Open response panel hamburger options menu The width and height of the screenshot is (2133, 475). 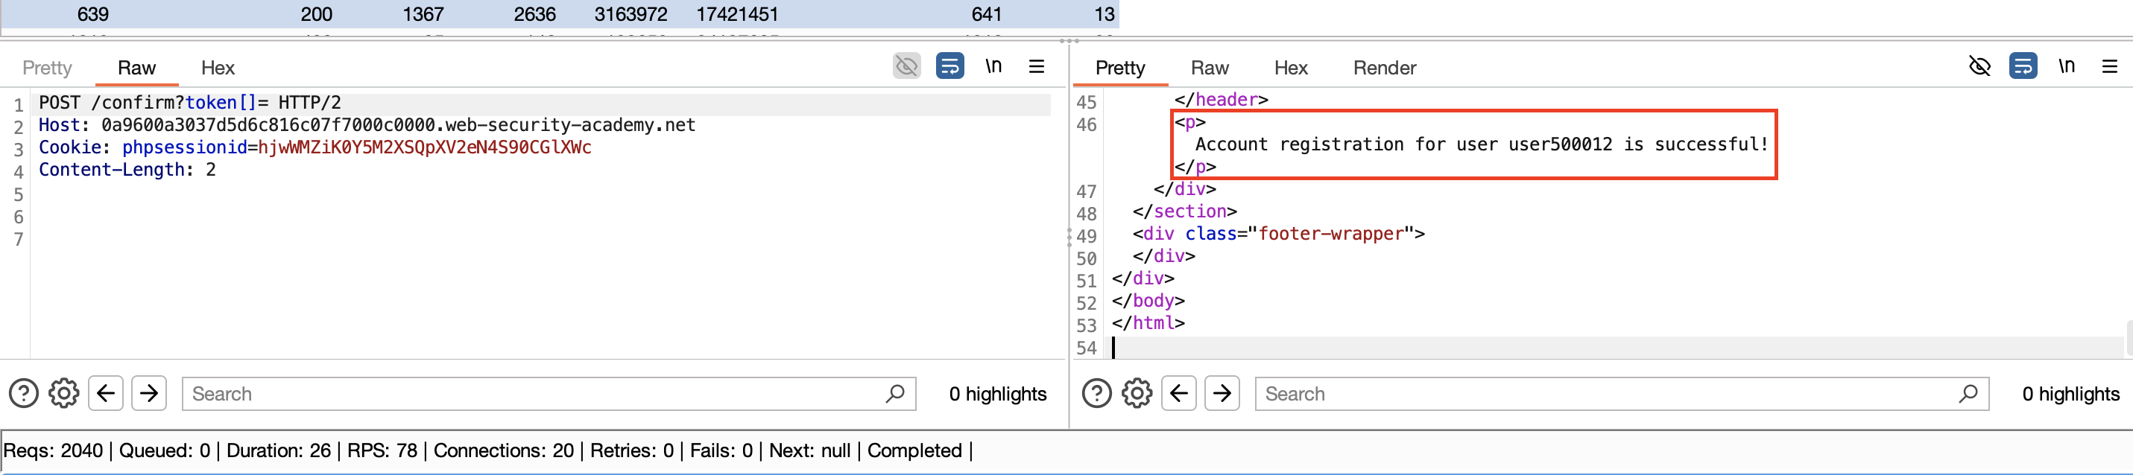(x=2110, y=66)
